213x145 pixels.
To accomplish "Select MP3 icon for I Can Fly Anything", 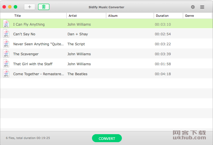I will tap(6, 24).
